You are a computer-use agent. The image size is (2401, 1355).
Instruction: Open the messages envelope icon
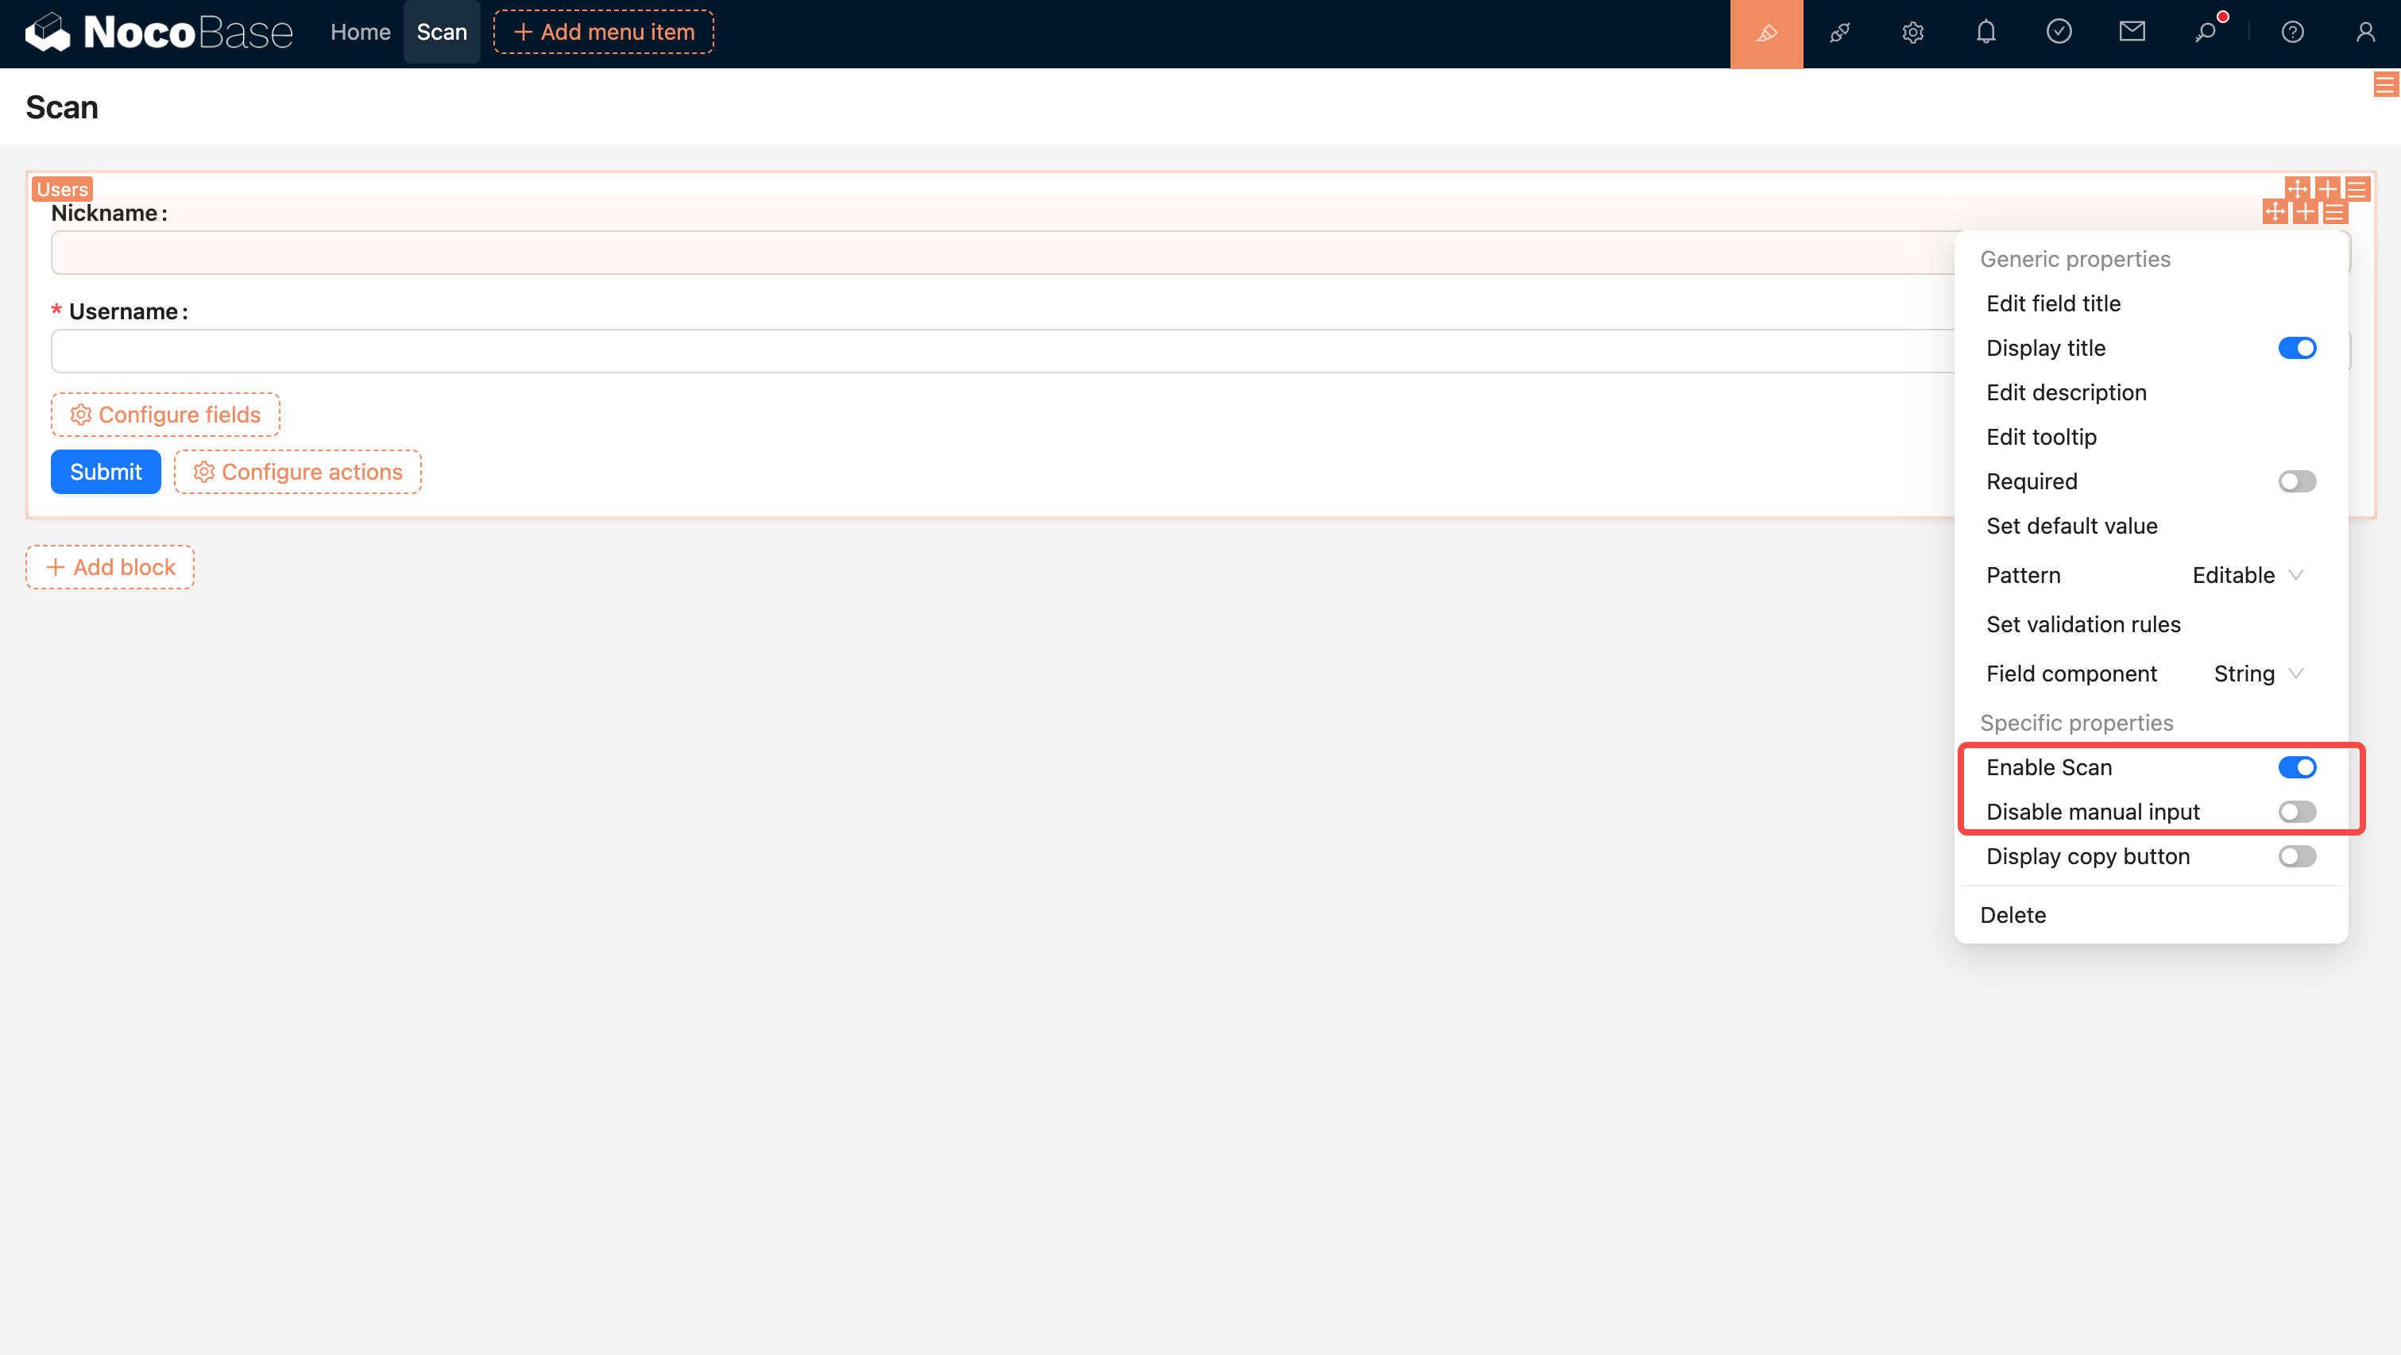coord(2132,33)
